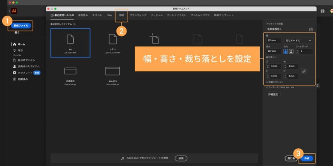
Task: Click the artboard count stepper arrows
Action: tap(297, 51)
